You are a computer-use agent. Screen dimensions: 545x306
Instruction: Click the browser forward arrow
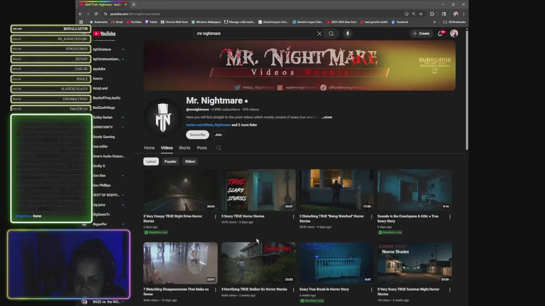click(88, 14)
